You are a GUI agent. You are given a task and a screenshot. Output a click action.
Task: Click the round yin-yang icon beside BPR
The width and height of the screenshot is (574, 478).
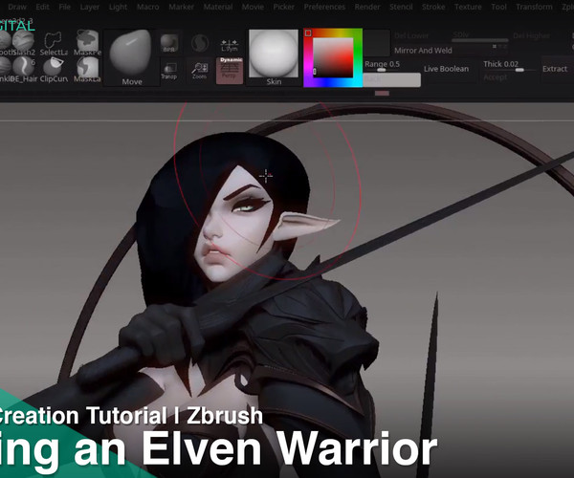tap(200, 43)
